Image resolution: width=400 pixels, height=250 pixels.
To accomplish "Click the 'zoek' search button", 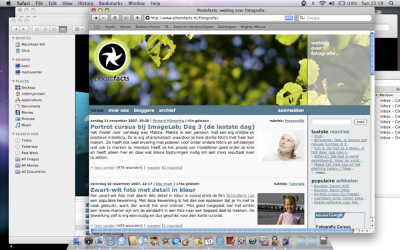I will [x=361, y=122].
